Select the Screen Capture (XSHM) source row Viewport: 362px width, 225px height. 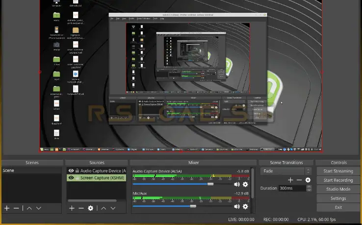tap(97, 178)
